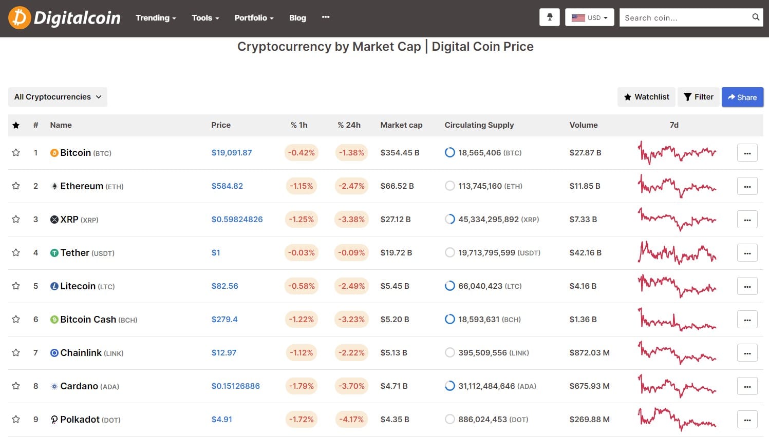This screenshot has width=769, height=437.
Task: Open the more options ellipsis in navbar
Action: [326, 17]
